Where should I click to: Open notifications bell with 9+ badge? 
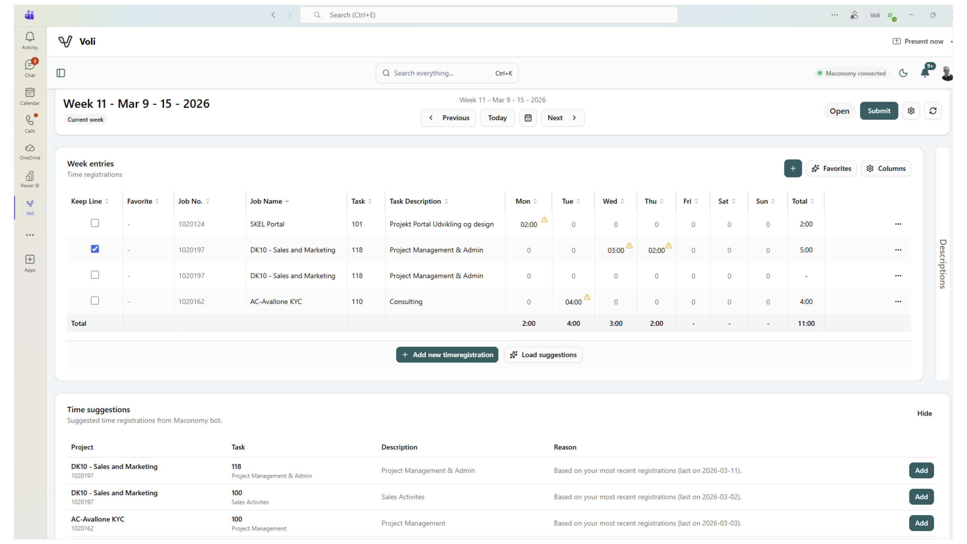925,72
